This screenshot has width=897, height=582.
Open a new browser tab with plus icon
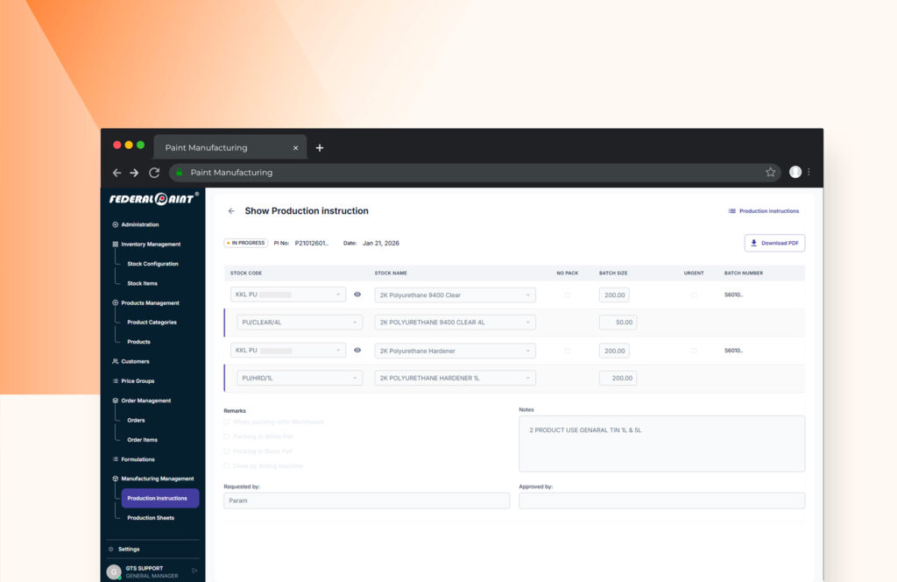[x=320, y=148]
